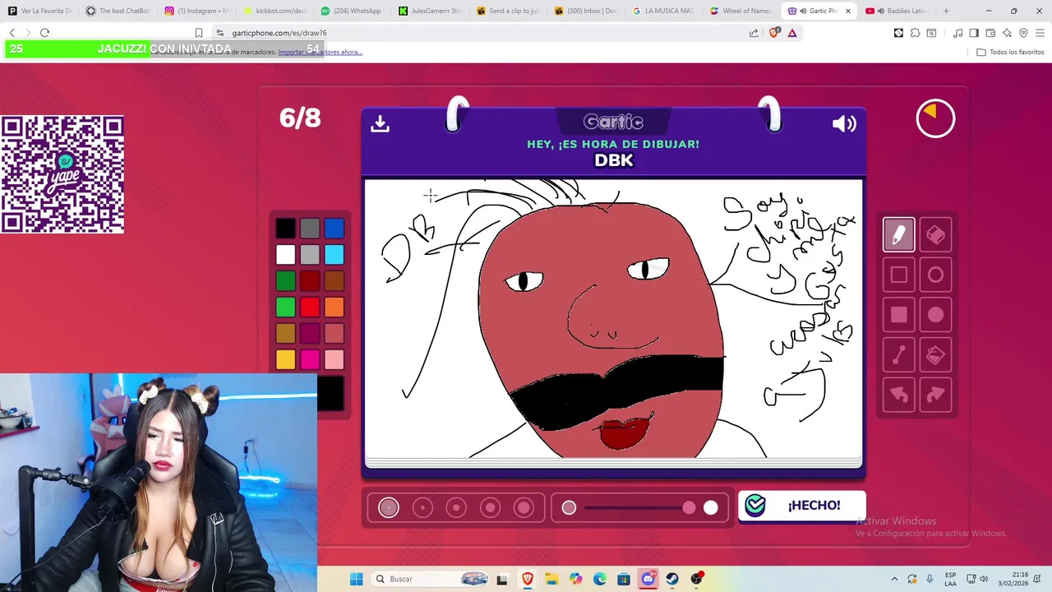Select the paint bucket fill tool

935,355
